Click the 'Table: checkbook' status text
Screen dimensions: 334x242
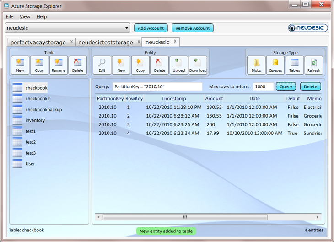click(x=27, y=230)
